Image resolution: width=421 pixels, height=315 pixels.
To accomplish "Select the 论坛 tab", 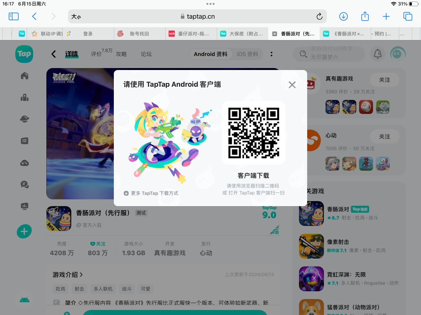I will tap(146, 54).
